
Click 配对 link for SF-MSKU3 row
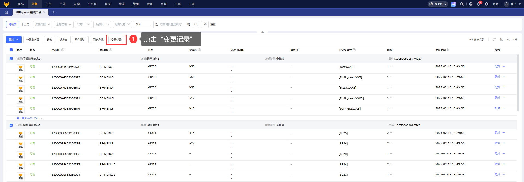click(x=497, y=77)
